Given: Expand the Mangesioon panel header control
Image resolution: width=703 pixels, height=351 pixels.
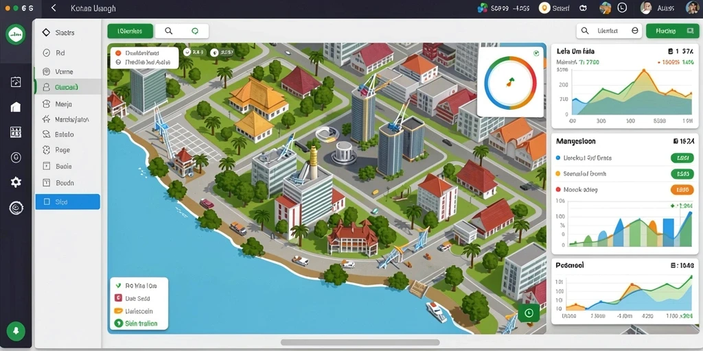Looking at the screenshot, I should (683, 141).
